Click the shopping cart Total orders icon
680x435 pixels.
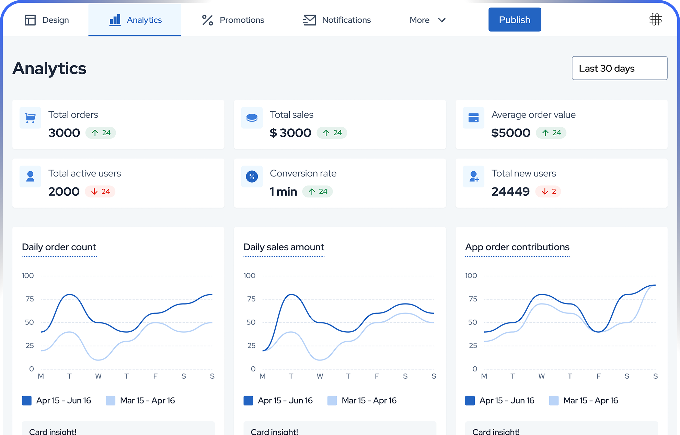click(30, 118)
